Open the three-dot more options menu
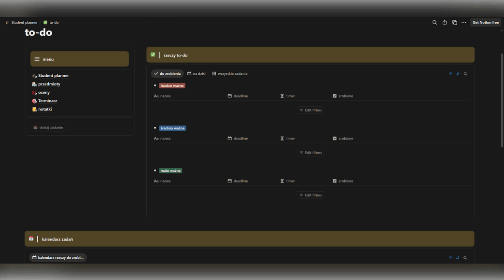 pos(464,23)
